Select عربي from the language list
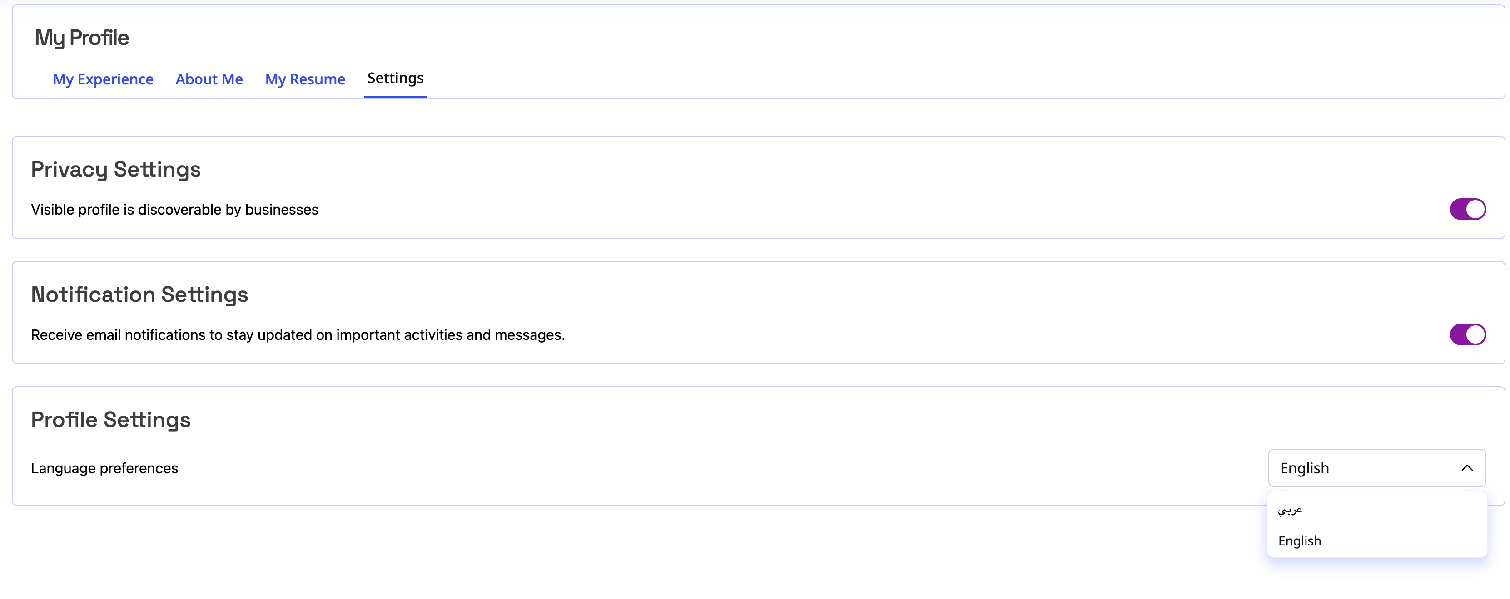 tap(1290, 510)
